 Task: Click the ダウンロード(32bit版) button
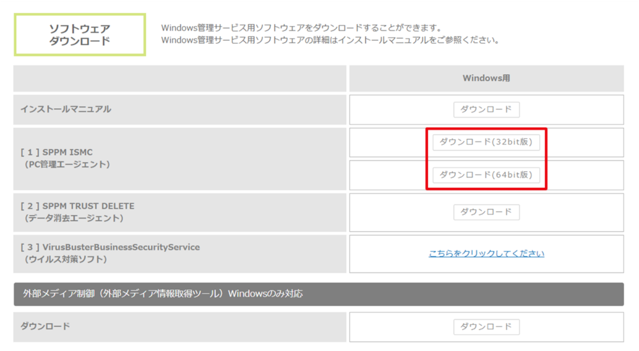coord(486,142)
